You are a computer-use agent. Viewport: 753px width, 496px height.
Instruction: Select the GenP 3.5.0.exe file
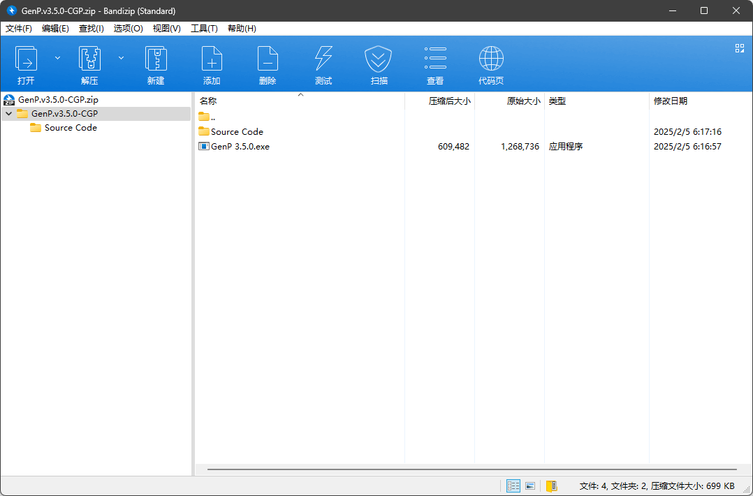click(x=240, y=147)
